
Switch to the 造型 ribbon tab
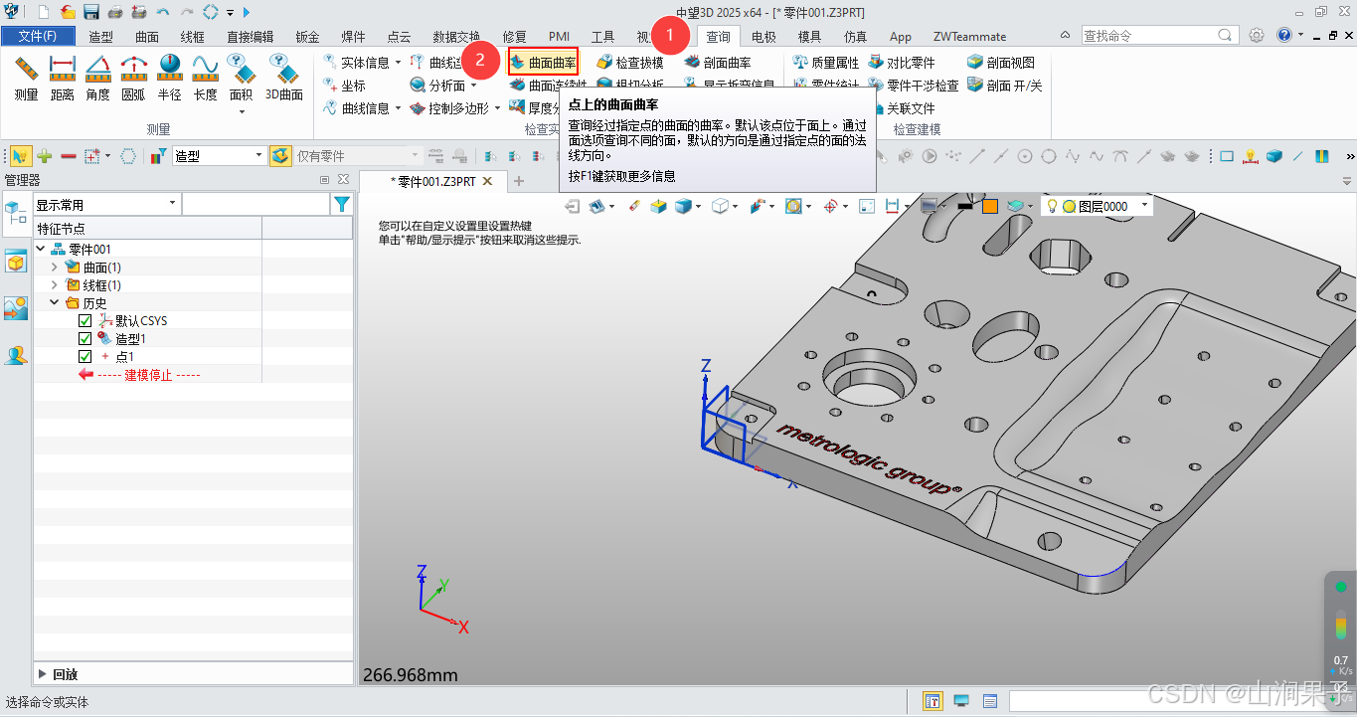[x=100, y=37]
